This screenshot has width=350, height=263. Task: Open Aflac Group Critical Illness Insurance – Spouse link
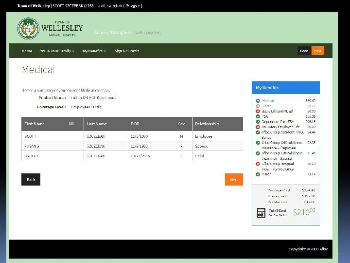click(282, 156)
